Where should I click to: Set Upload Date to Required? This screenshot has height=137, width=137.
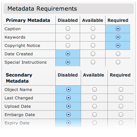(121, 106)
